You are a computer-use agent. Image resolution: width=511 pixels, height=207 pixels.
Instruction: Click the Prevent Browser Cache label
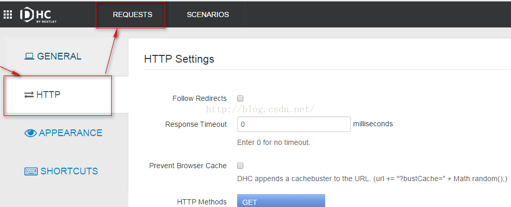click(x=188, y=166)
